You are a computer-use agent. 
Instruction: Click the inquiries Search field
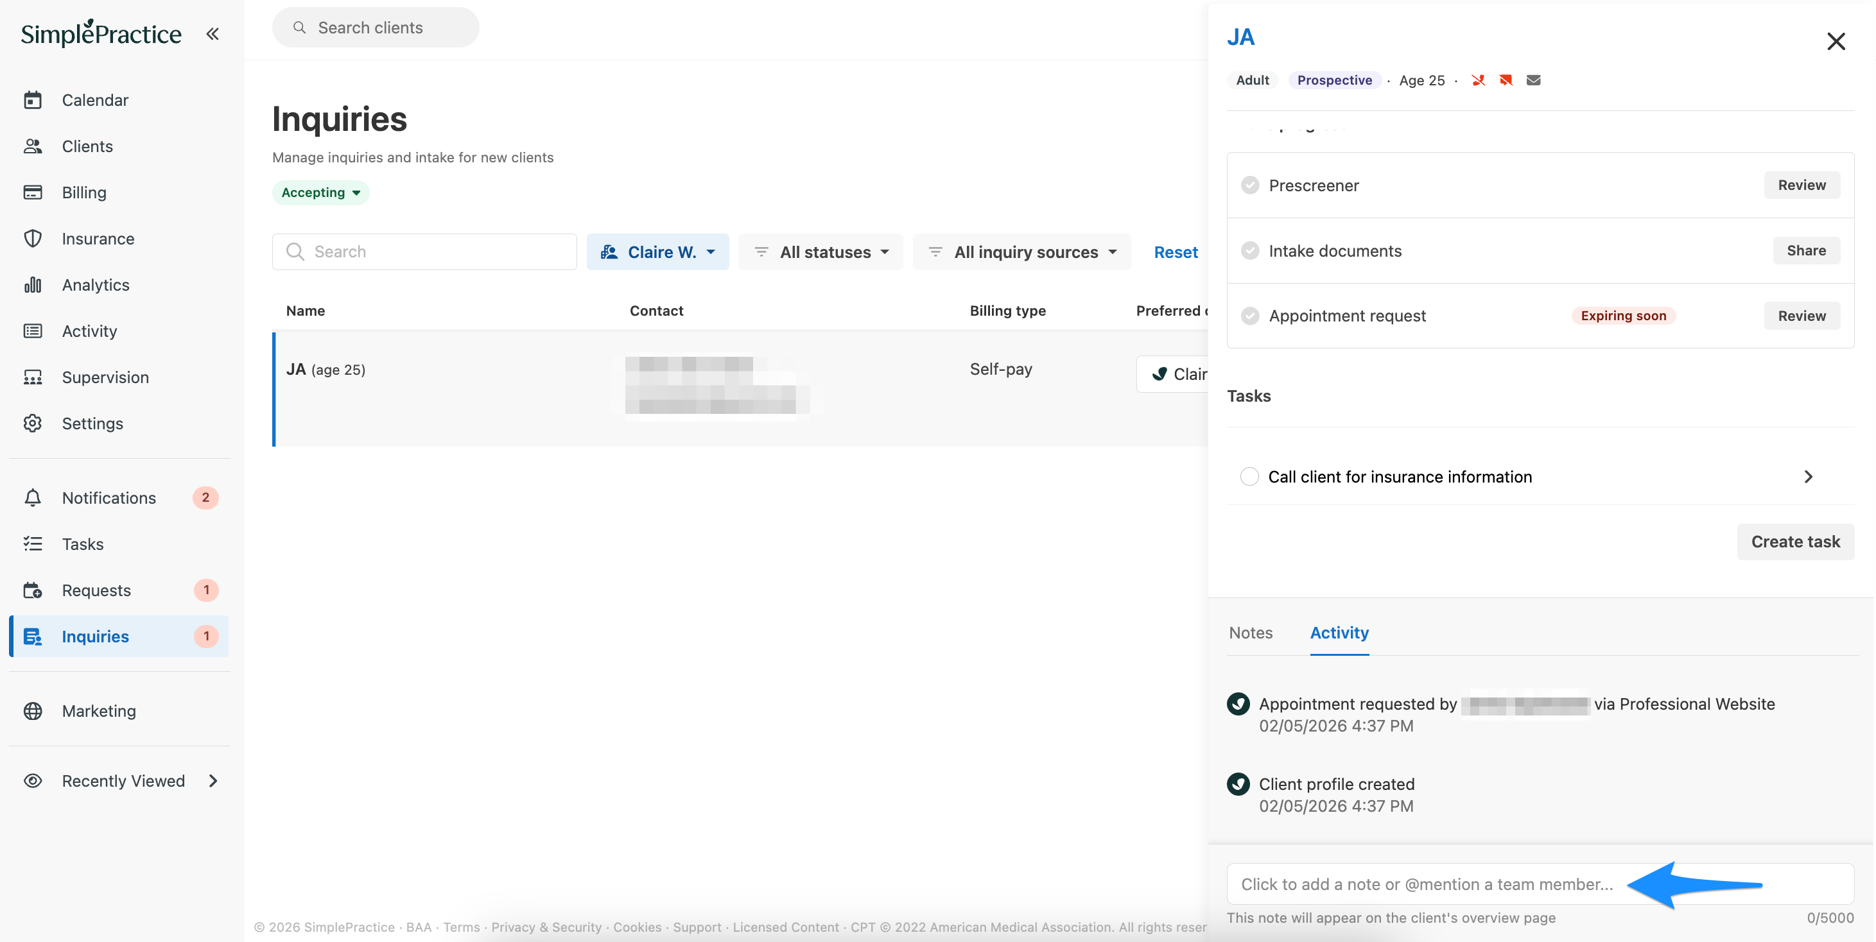[424, 252]
